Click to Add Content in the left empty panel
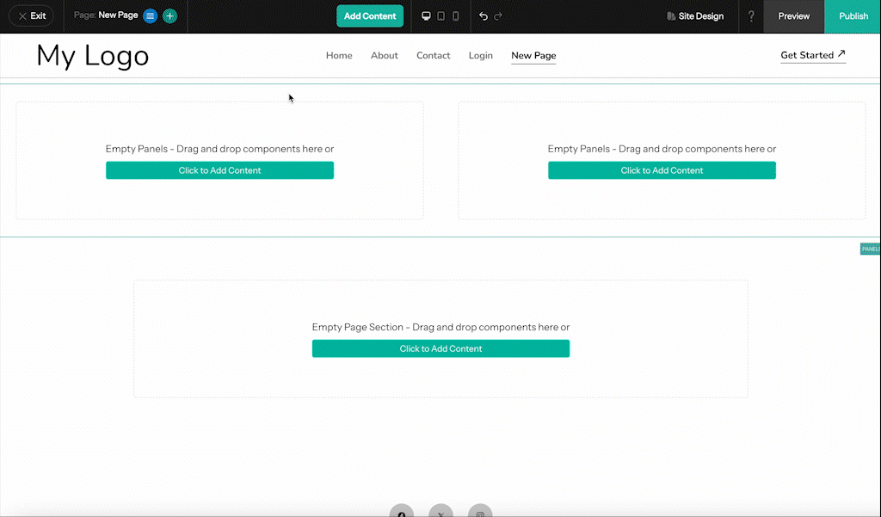This screenshot has height=517, width=881. tap(219, 170)
